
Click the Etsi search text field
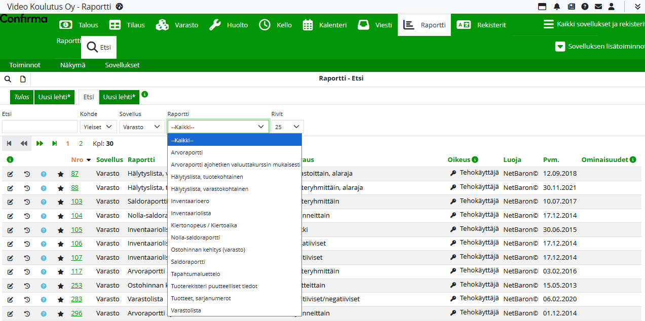coord(40,127)
